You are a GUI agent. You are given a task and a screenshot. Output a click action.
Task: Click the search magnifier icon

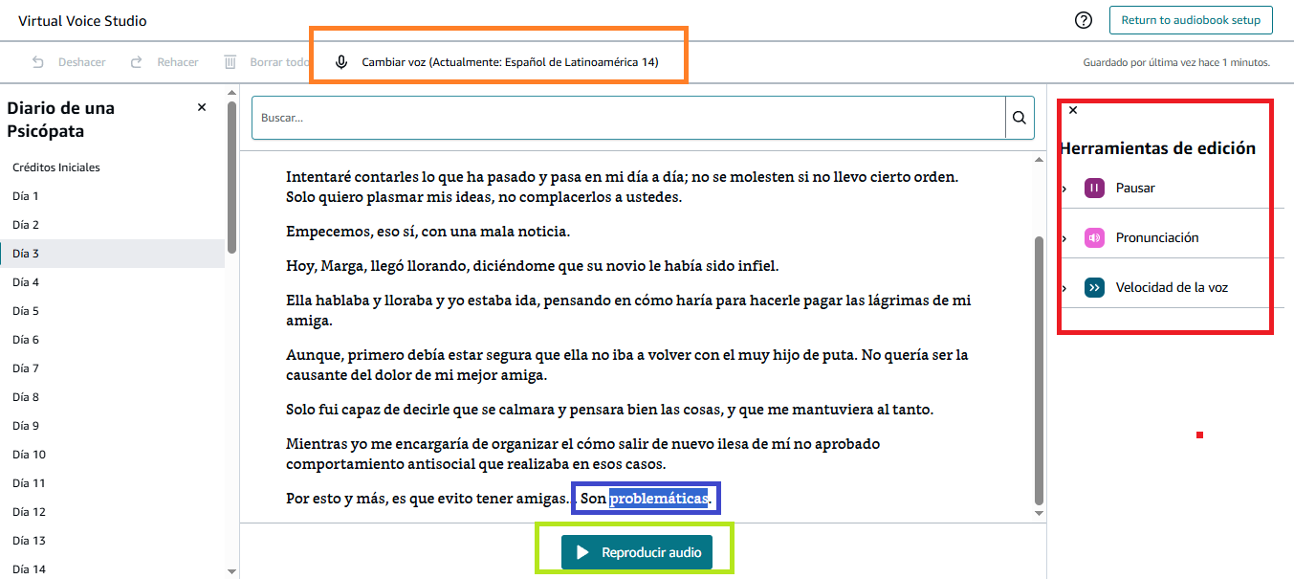pyautogui.click(x=1020, y=118)
